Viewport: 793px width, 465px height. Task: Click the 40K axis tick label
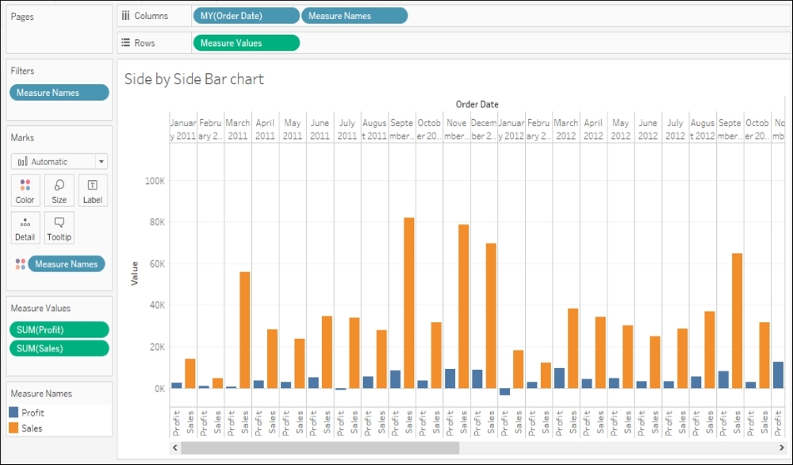[x=157, y=306]
